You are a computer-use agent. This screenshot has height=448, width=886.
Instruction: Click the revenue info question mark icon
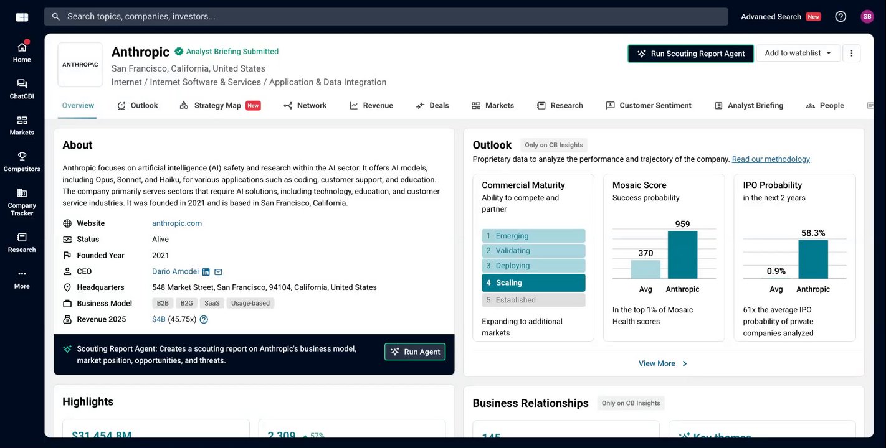[204, 320]
